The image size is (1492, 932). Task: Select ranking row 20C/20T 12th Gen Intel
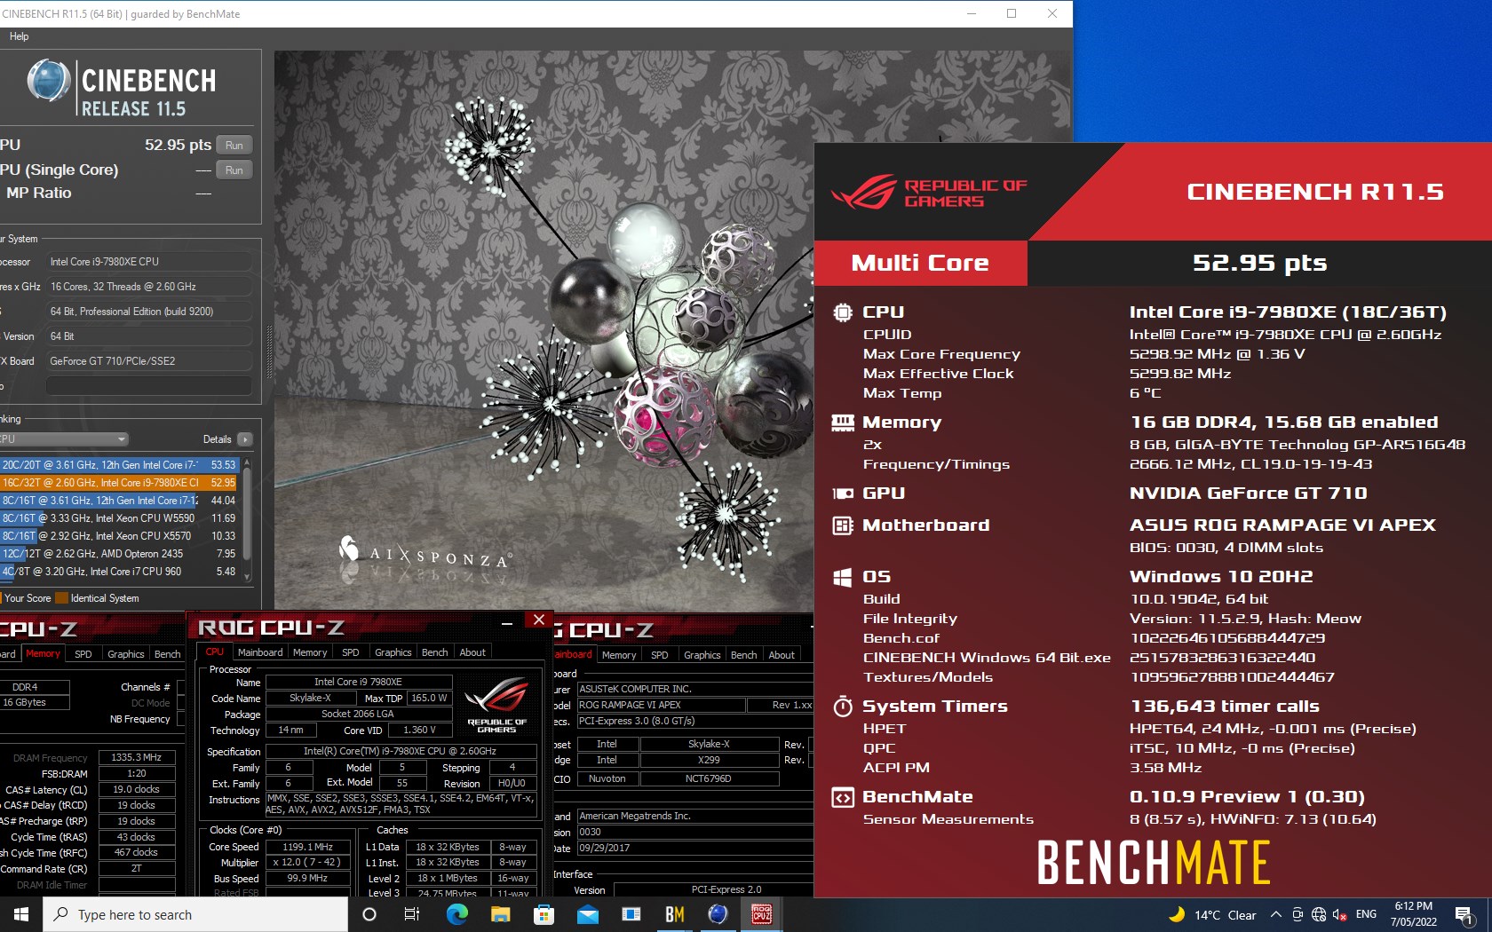point(119,464)
